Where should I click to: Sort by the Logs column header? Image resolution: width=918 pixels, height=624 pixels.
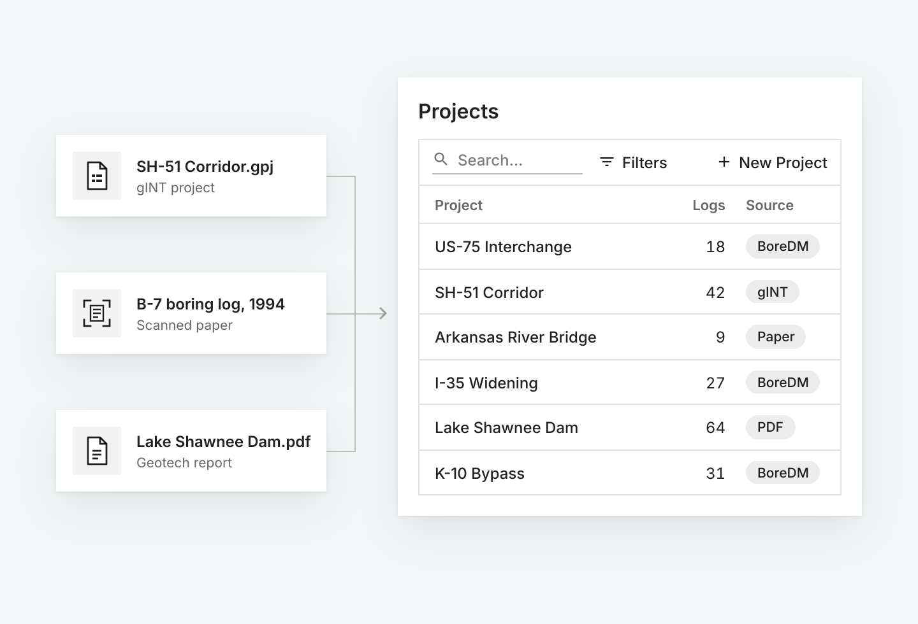[709, 205]
